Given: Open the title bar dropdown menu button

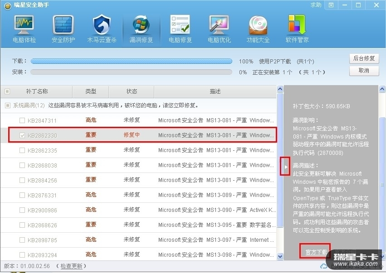Looking at the screenshot, I should (331, 5).
